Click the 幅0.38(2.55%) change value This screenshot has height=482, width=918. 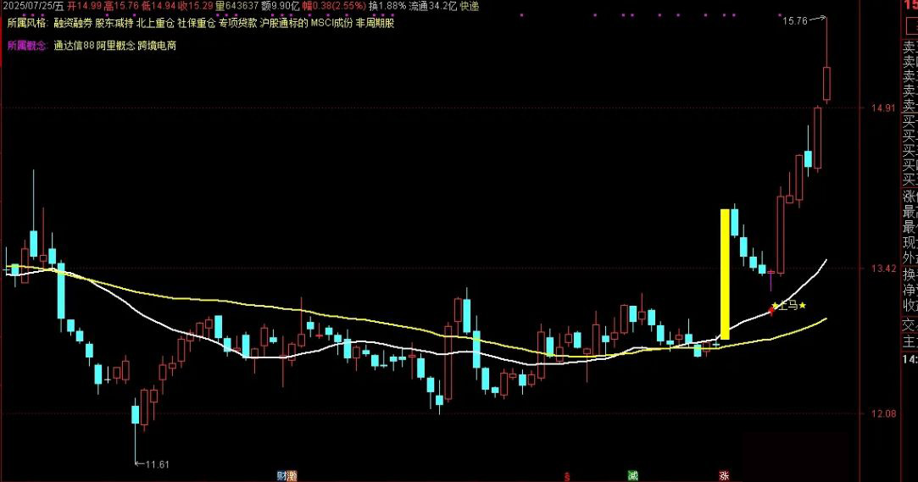pos(334,7)
